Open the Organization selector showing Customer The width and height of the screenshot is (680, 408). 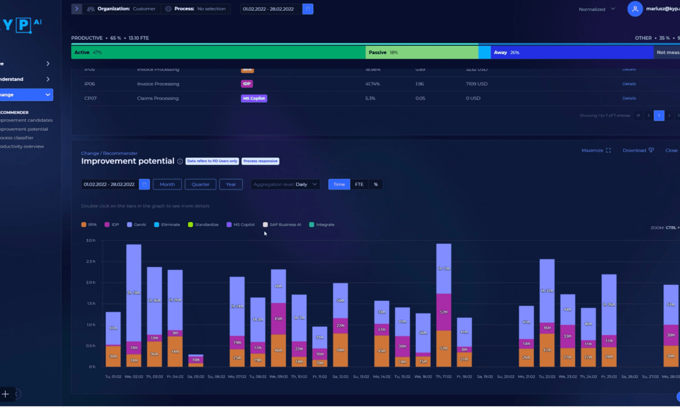(144, 9)
